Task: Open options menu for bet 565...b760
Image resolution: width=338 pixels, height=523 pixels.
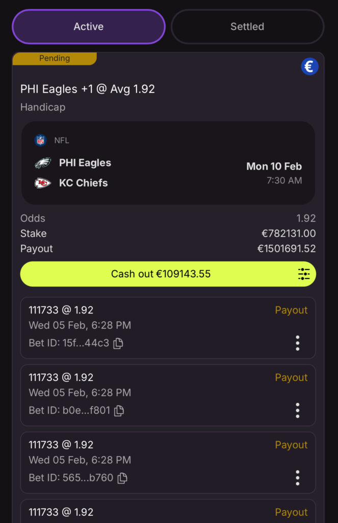Action: 298,478
